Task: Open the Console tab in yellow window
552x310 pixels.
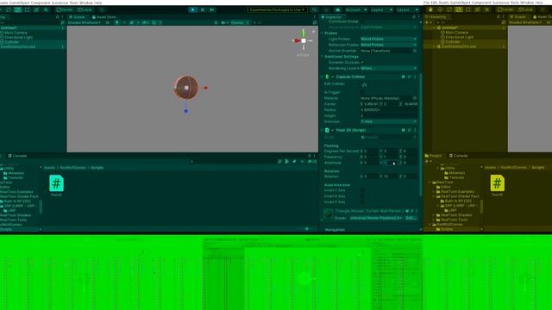Action: [x=458, y=156]
